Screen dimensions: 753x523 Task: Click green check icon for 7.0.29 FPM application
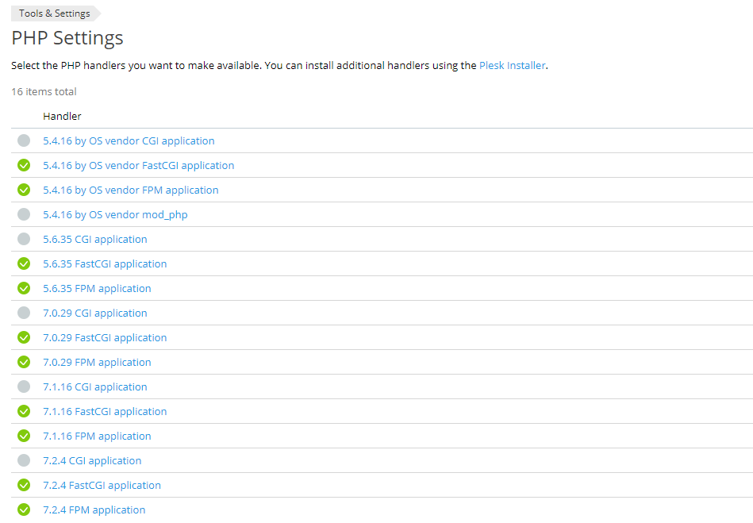(x=24, y=362)
